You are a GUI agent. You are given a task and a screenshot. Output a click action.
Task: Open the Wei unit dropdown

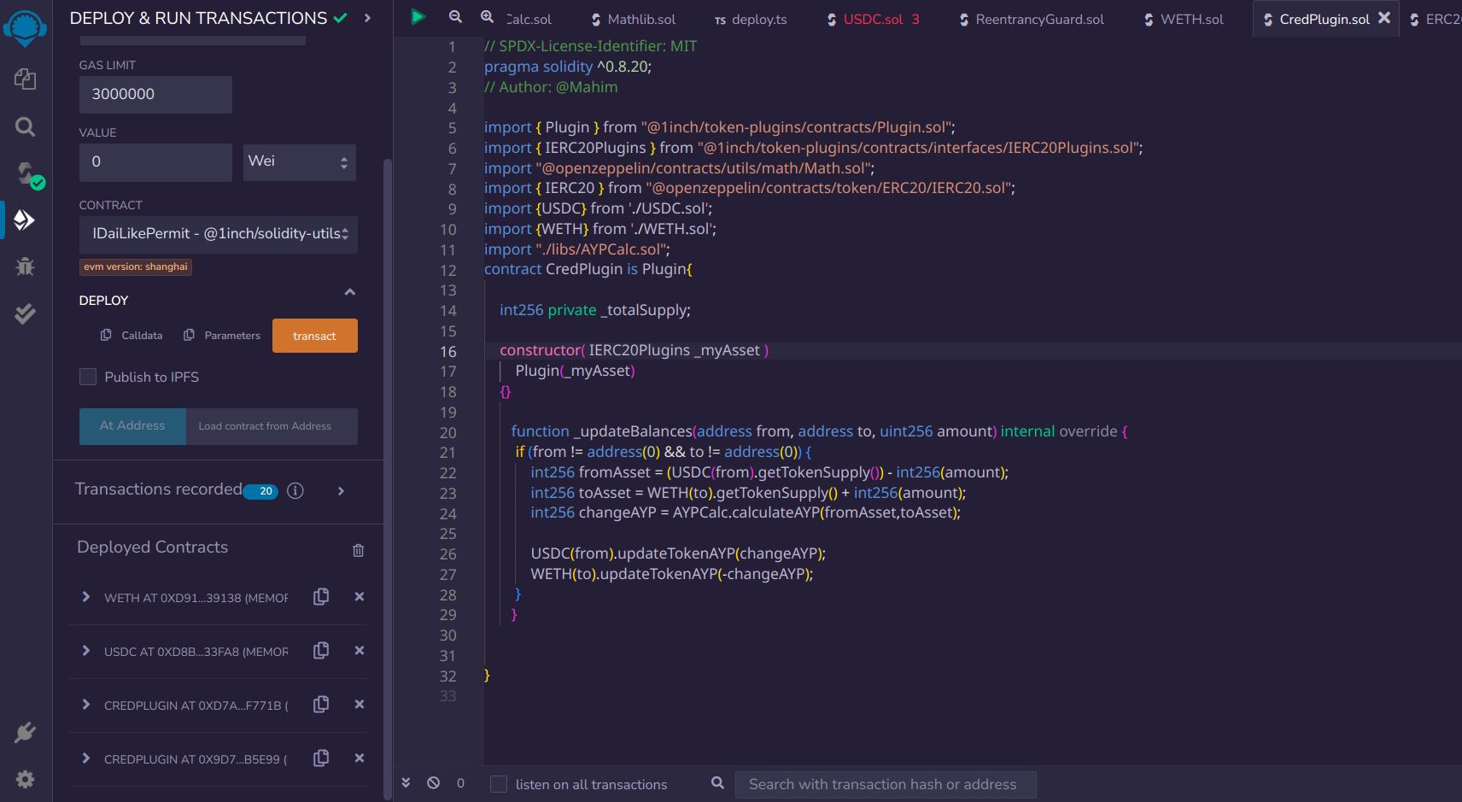point(300,162)
